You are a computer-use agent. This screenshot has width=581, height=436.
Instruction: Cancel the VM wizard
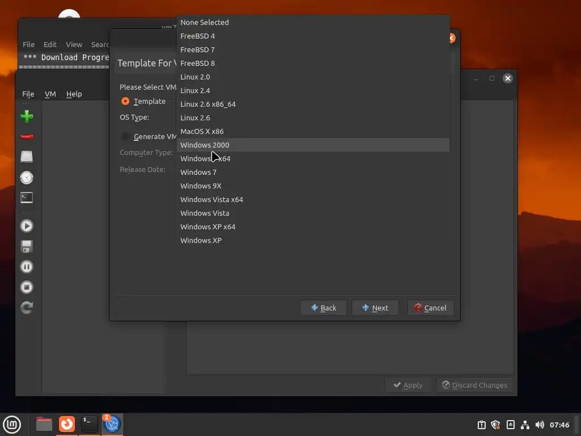click(431, 308)
